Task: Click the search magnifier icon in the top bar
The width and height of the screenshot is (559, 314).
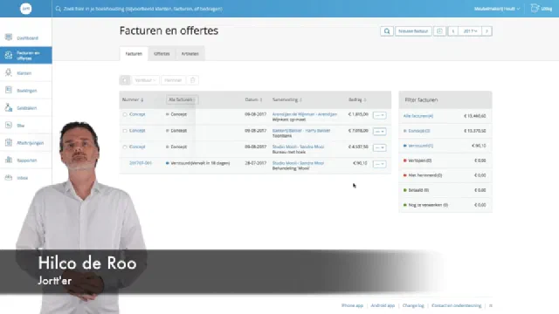Action: tap(59, 9)
